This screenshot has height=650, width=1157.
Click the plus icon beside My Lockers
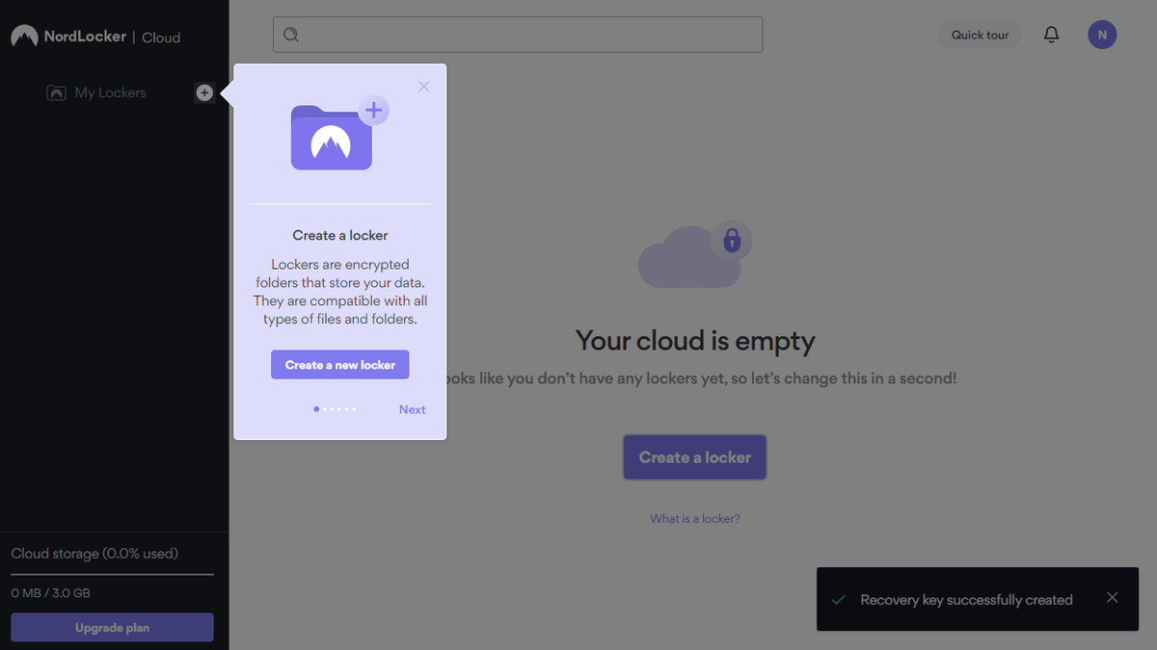(x=204, y=92)
